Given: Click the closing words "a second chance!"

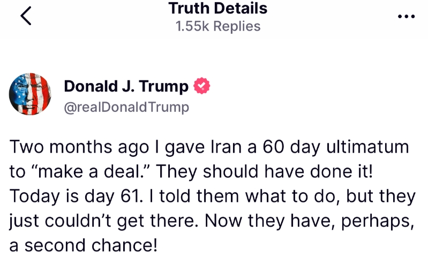Looking at the screenshot, I should [x=84, y=246].
